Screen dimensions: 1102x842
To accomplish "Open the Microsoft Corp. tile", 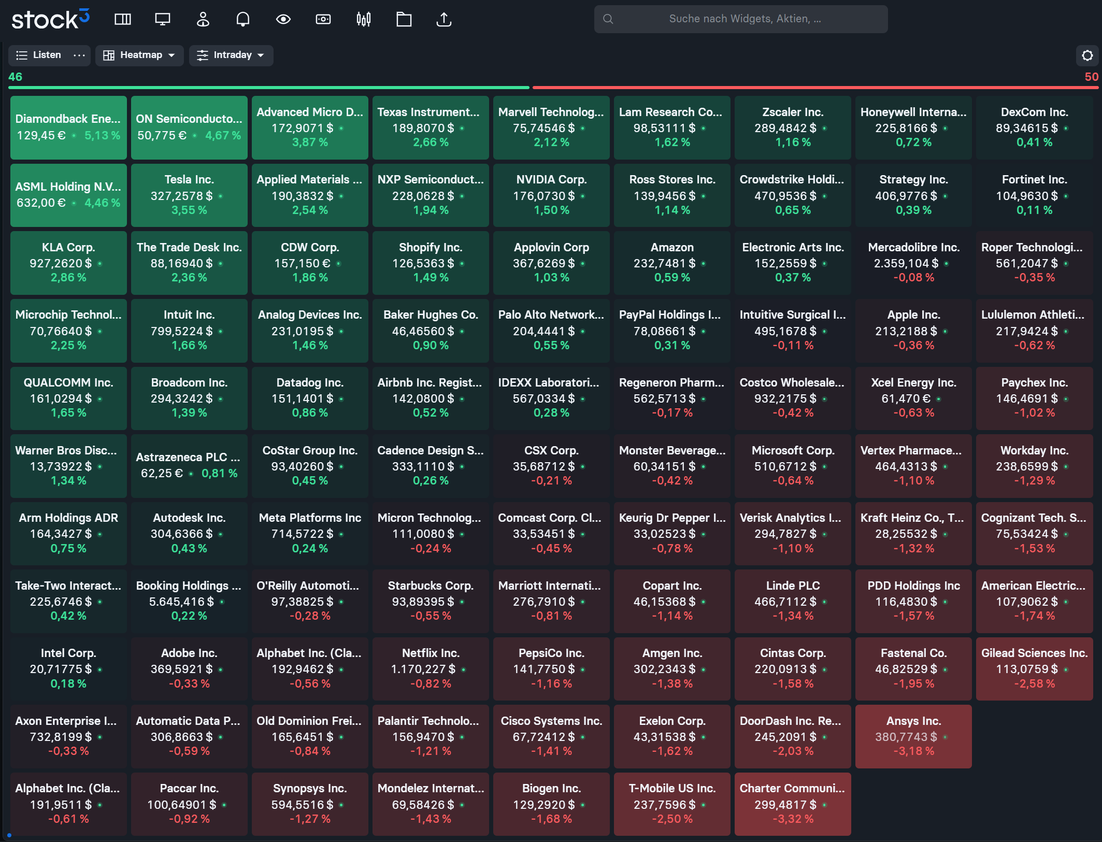I will coord(793,466).
